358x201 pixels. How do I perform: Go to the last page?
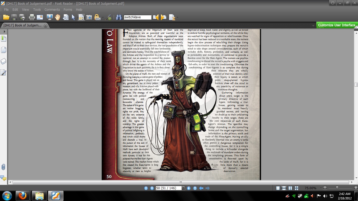195,188
